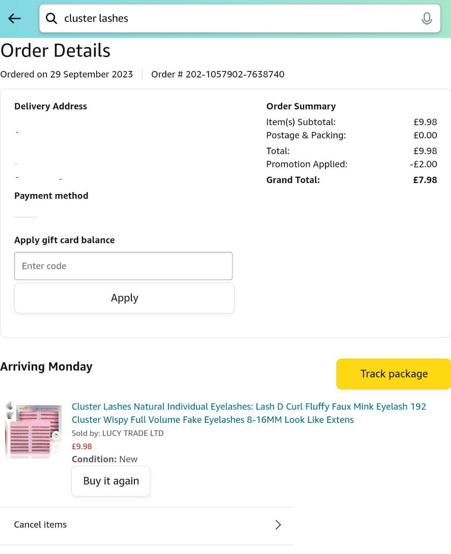This screenshot has width=451, height=554.
Task: Tap the back arrow icon
Action: pos(14,19)
